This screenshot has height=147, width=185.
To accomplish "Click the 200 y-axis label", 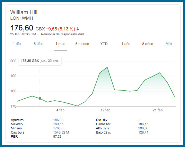I will pos(13,61).
